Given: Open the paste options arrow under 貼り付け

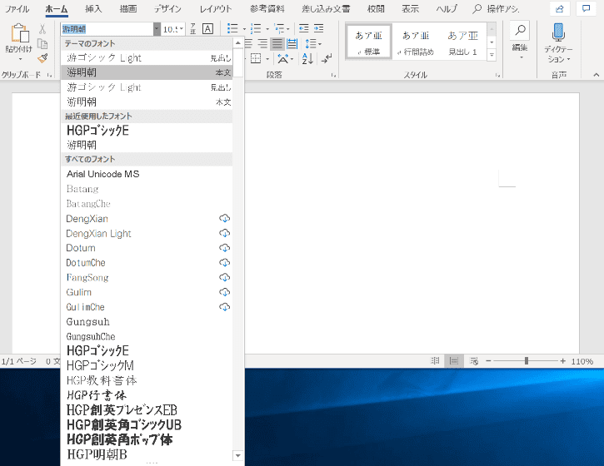Looking at the screenshot, I should click(20, 59).
